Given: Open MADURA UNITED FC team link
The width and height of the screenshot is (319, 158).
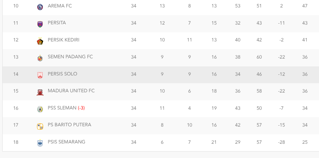Looking at the screenshot, I should (x=71, y=91).
